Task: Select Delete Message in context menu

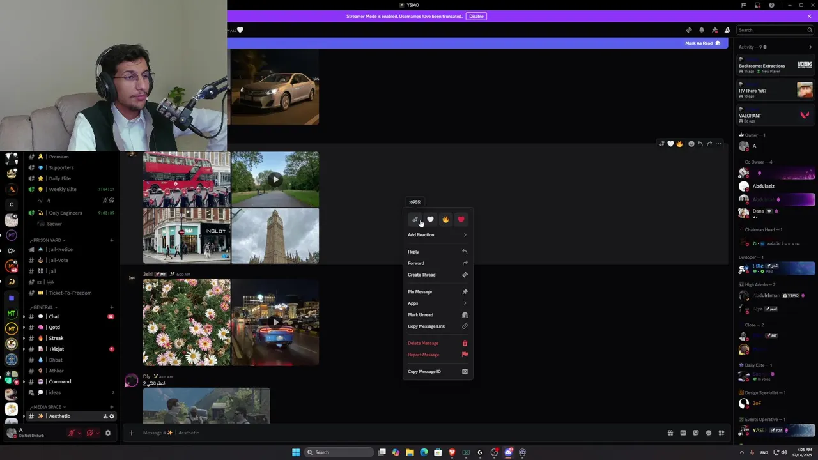Action: pos(438,344)
